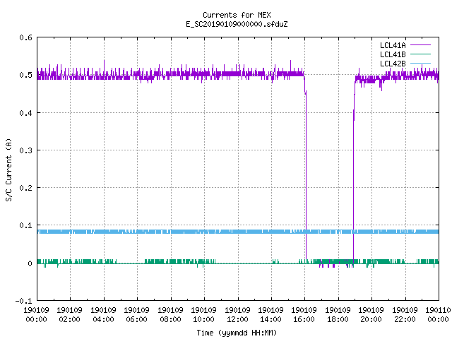
Task: Pick the green LCL41B legend line sample
Action: pyautogui.click(x=420, y=54)
